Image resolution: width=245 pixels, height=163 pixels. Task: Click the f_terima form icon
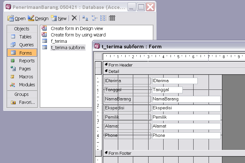point(44,41)
